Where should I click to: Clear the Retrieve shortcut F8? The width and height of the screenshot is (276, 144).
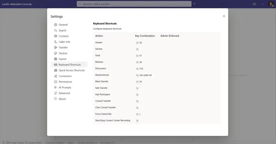(137, 62)
